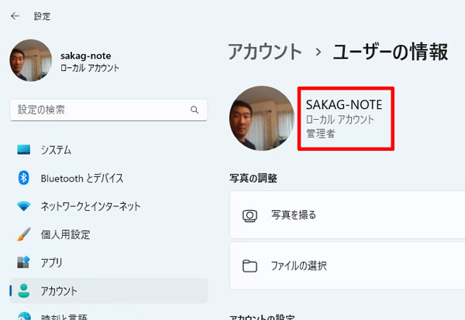Click the large user profile photo

(x=262, y=117)
